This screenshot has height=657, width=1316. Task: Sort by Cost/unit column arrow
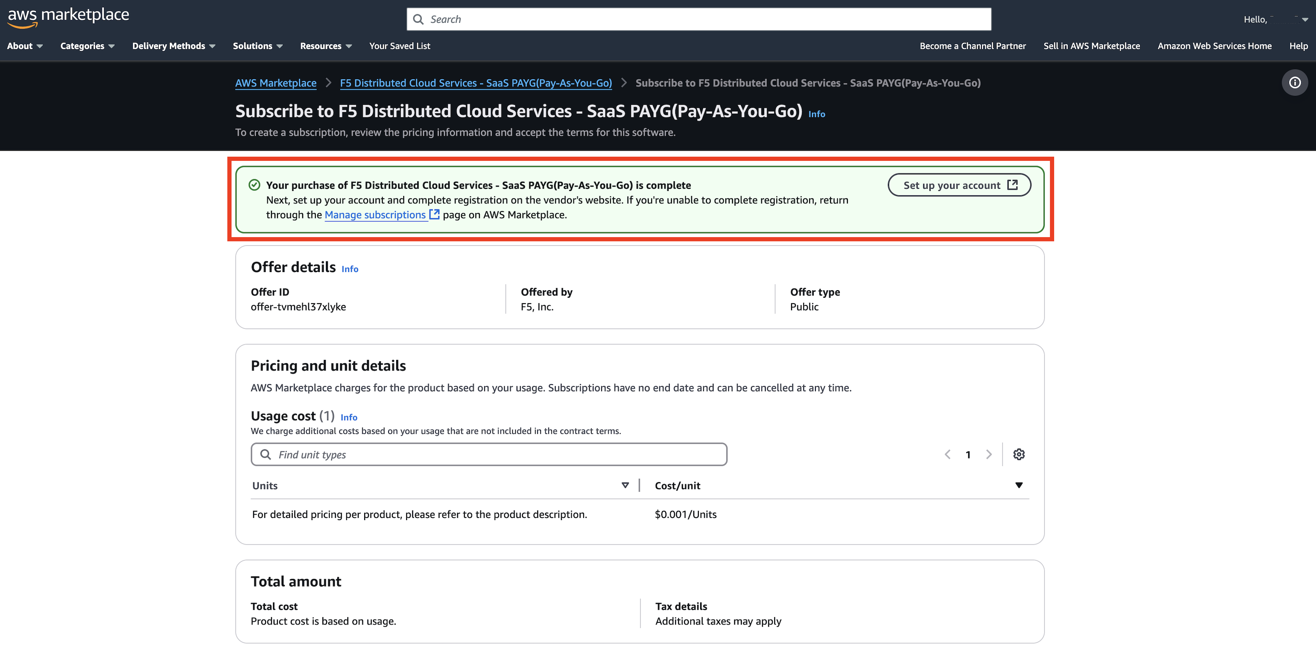click(x=1019, y=485)
